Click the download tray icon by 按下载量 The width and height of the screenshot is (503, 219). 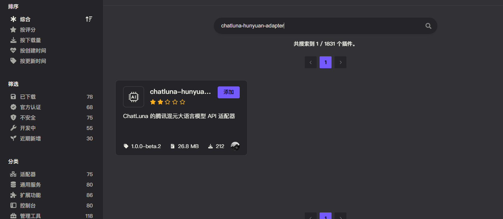coord(13,40)
